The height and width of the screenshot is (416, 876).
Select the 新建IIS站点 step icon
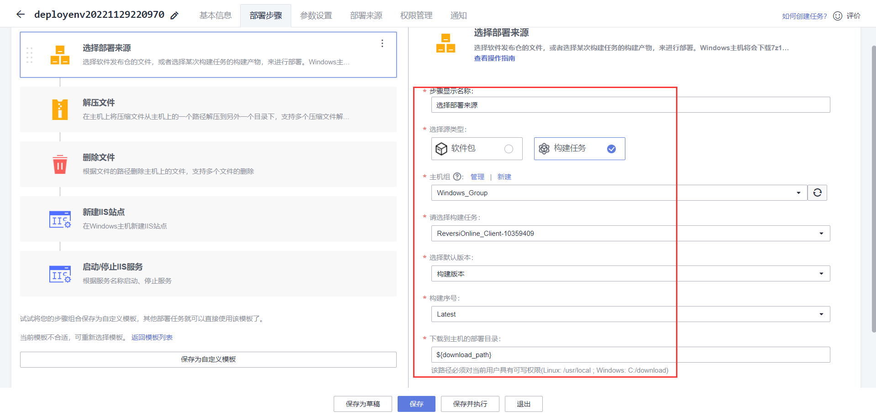coord(60,219)
